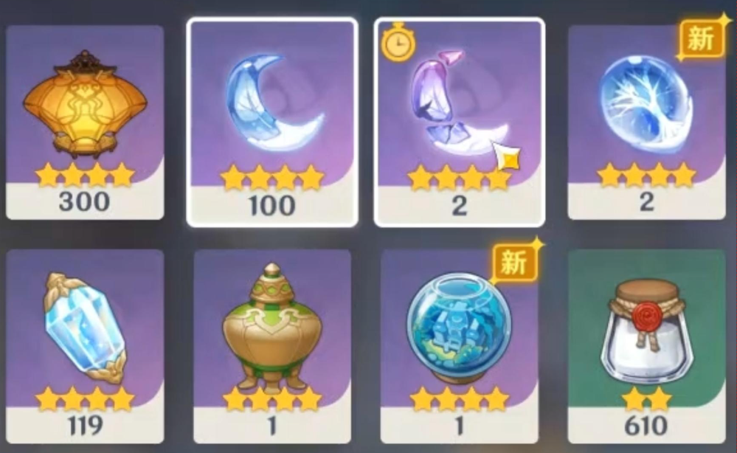This screenshot has height=453, width=737.
Task: Click the broken purple crescent moon item
Action: [459, 122]
